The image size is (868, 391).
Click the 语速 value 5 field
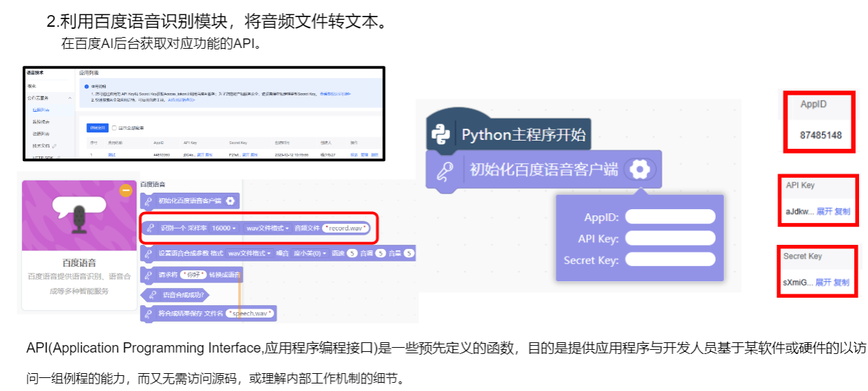tap(351, 253)
